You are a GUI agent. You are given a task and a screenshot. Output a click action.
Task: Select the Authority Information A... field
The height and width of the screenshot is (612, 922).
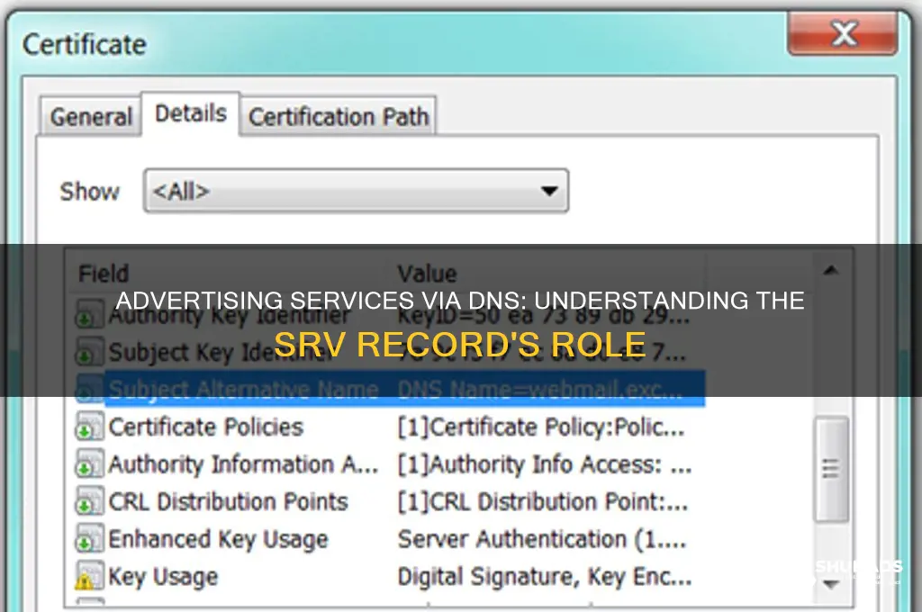(x=243, y=464)
